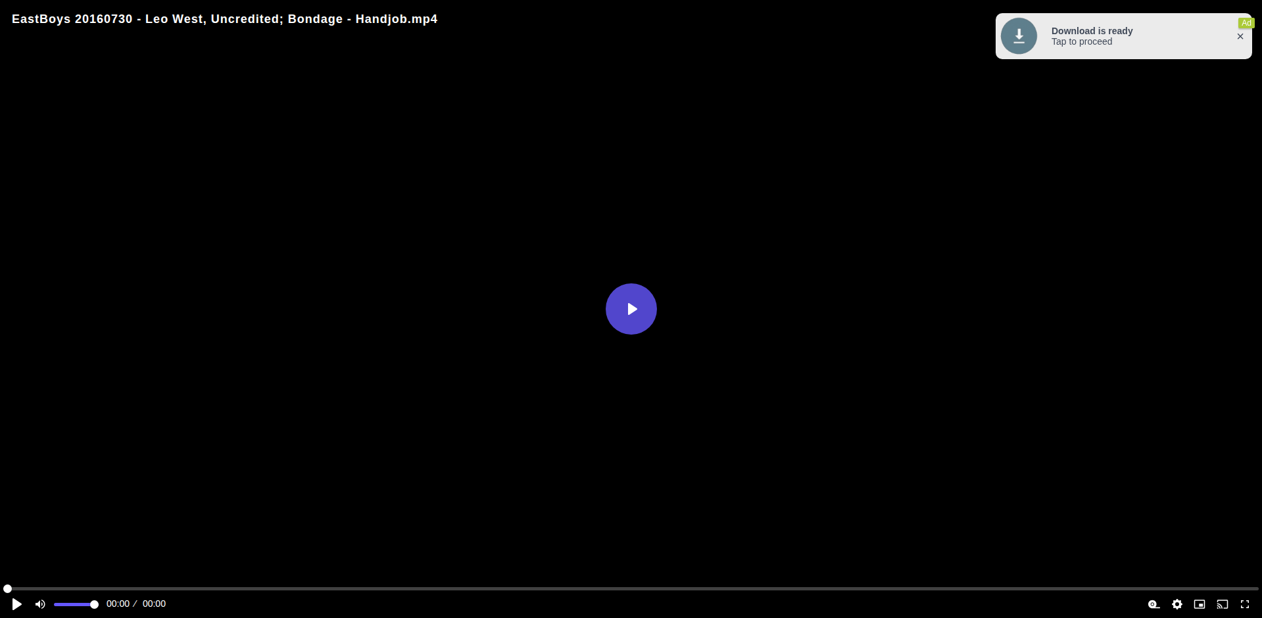Click the video seek bar track
Image resolution: width=1262 pixels, height=618 pixels.
[631, 588]
